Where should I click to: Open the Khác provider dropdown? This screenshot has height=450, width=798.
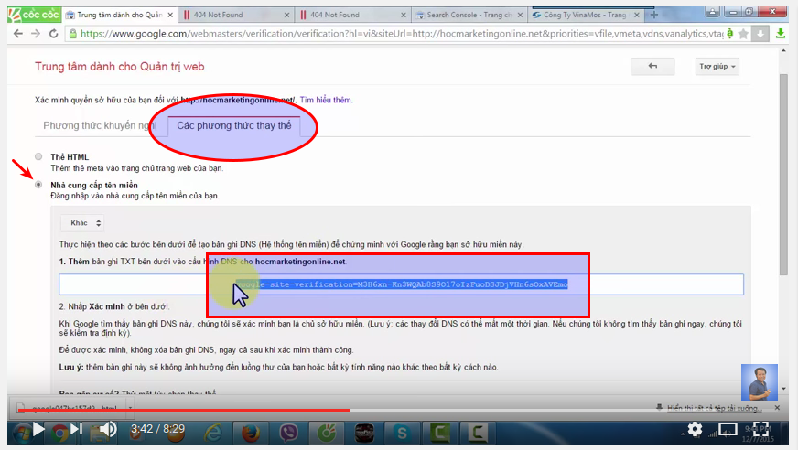pos(83,222)
